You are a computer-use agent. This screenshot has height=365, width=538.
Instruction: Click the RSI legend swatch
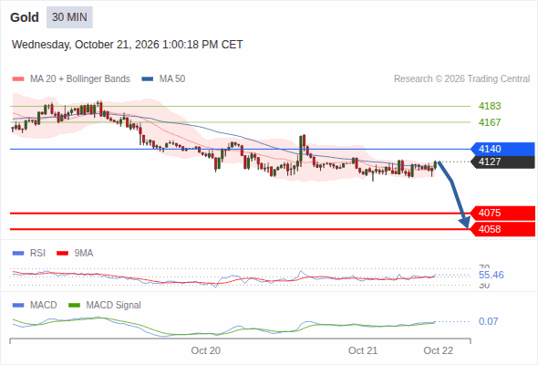coord(18,254)
